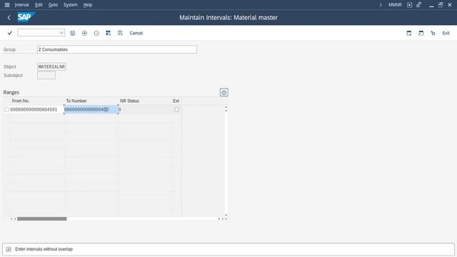The height and width of the screenshot is (257, 457).
Task: Click the To Number column header
Action: (76, 101)
